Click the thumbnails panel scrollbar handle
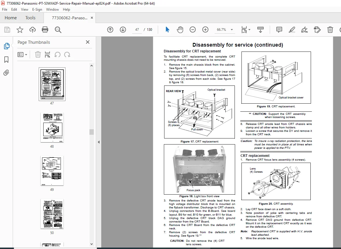This screenshot has width=341, height=249. [91, 132]
